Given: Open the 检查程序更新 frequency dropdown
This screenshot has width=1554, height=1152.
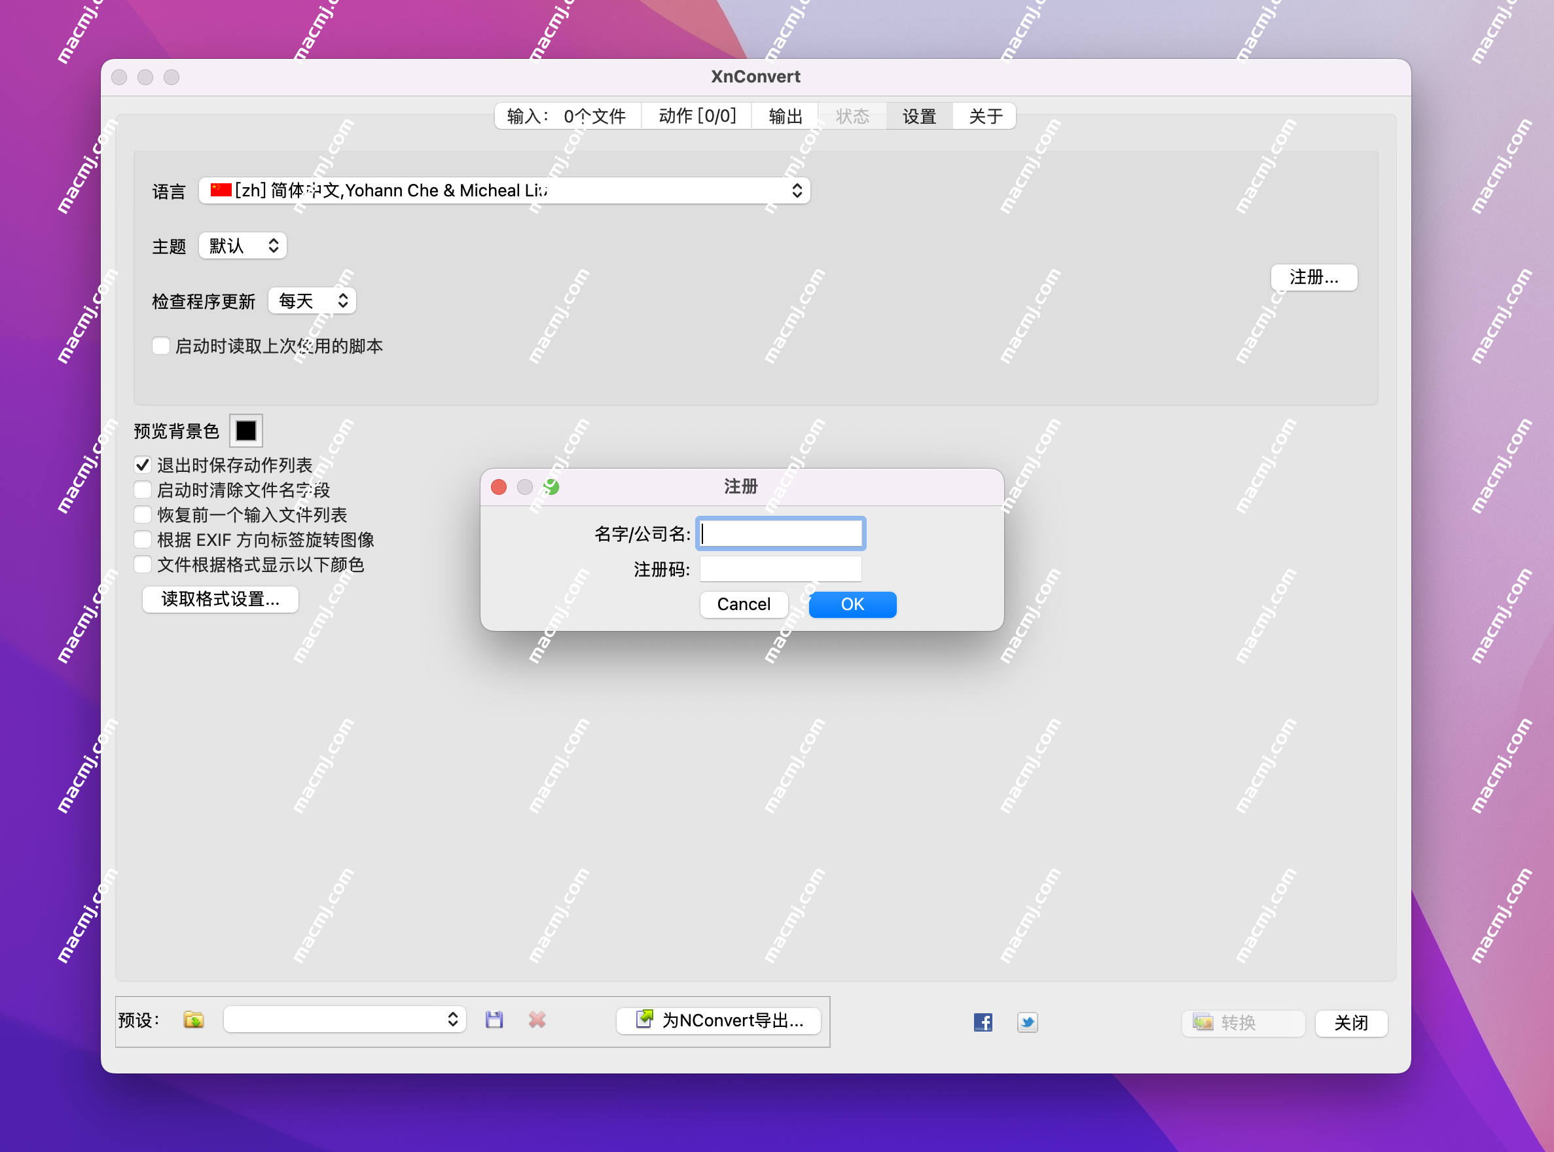Looking at the screenshot, I should coord(312,300).
